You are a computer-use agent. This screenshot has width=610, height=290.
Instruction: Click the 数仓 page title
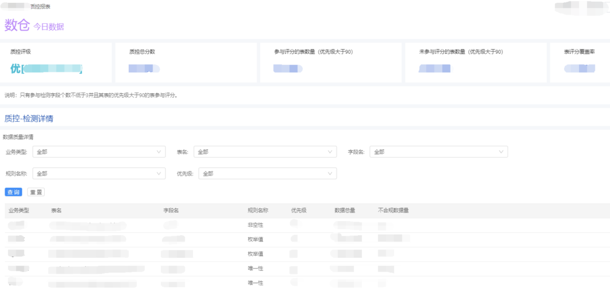tap(17, 25)
